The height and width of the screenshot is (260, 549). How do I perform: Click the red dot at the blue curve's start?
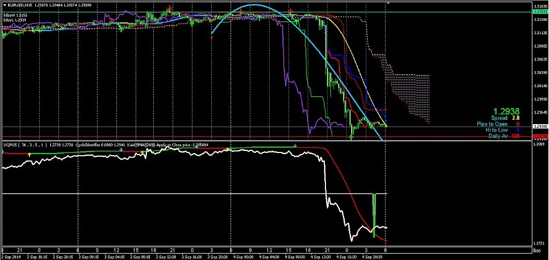[x=211, y=36]
